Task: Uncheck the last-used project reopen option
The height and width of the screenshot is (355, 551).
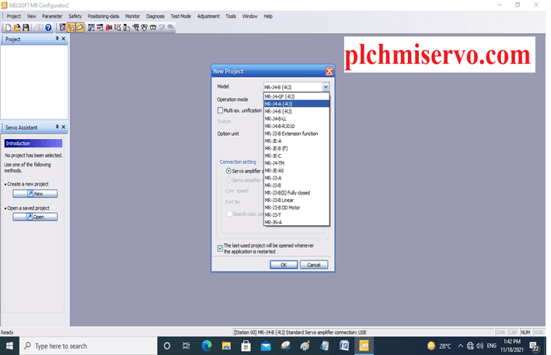Action: 220,248
